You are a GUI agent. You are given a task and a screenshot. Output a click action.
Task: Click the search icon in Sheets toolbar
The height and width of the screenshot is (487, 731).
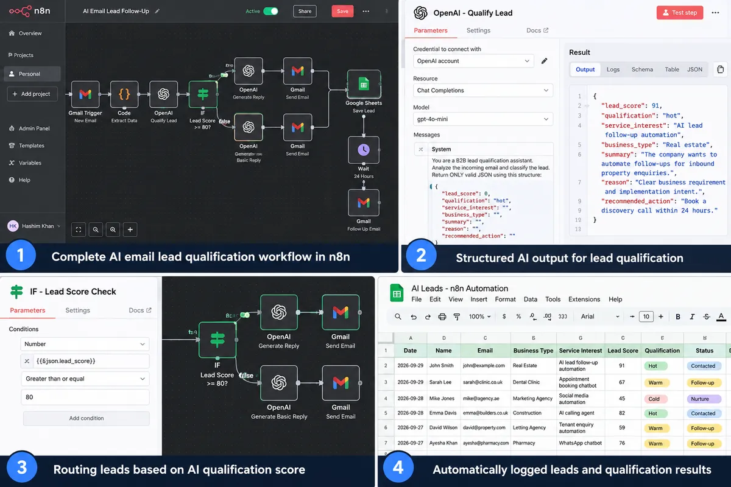pos(398,317)
